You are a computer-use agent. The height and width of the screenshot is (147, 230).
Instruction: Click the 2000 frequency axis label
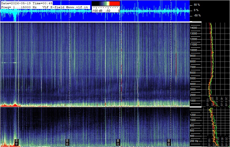[x=193, y=95]
